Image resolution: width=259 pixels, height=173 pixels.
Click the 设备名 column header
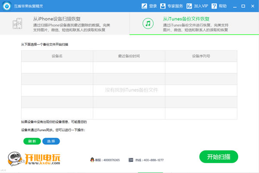tap(57, 56)
